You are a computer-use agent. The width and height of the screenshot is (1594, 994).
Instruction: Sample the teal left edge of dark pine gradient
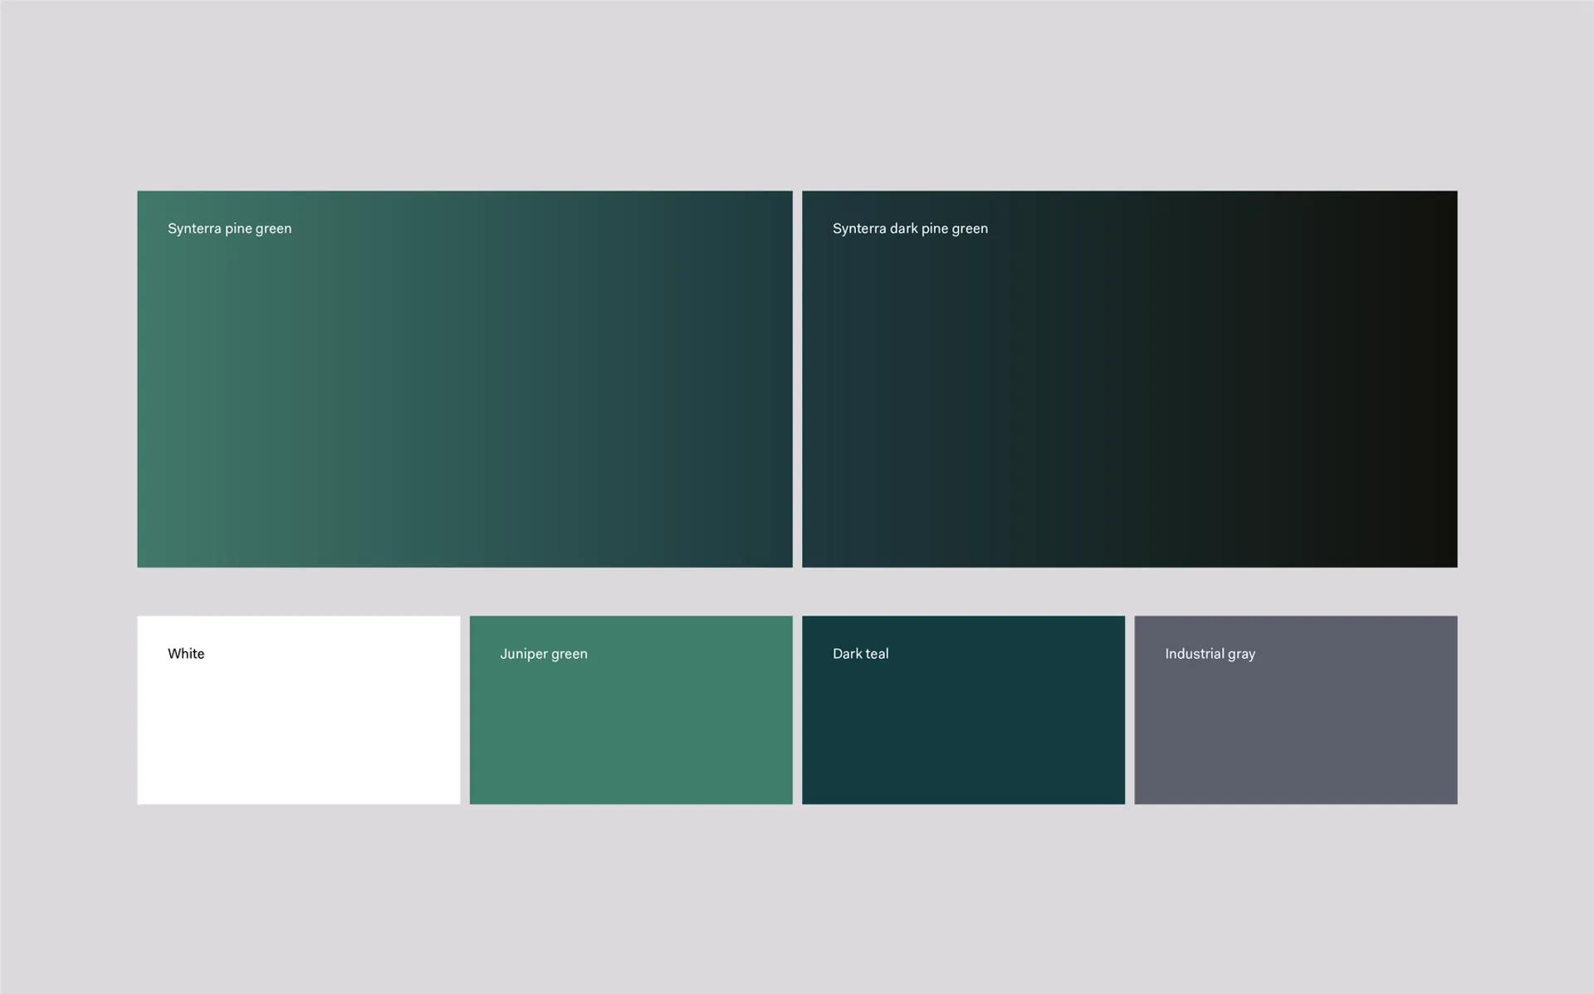pyautogui.click(x=810, y=379)
